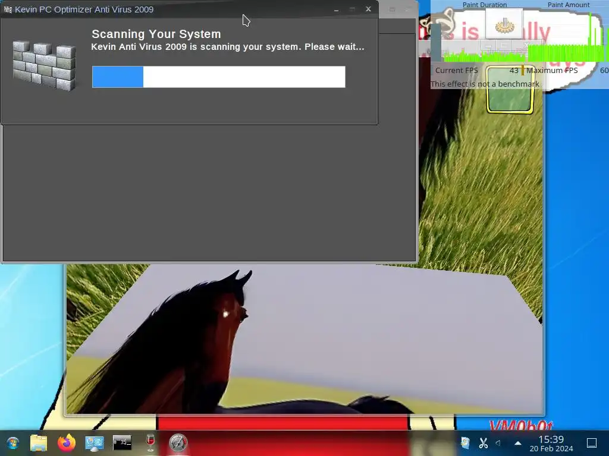This screenshot has width=609, height=456.
Task: Click the scissors clipboard tray icon
Action: click(x=483, y=442)
